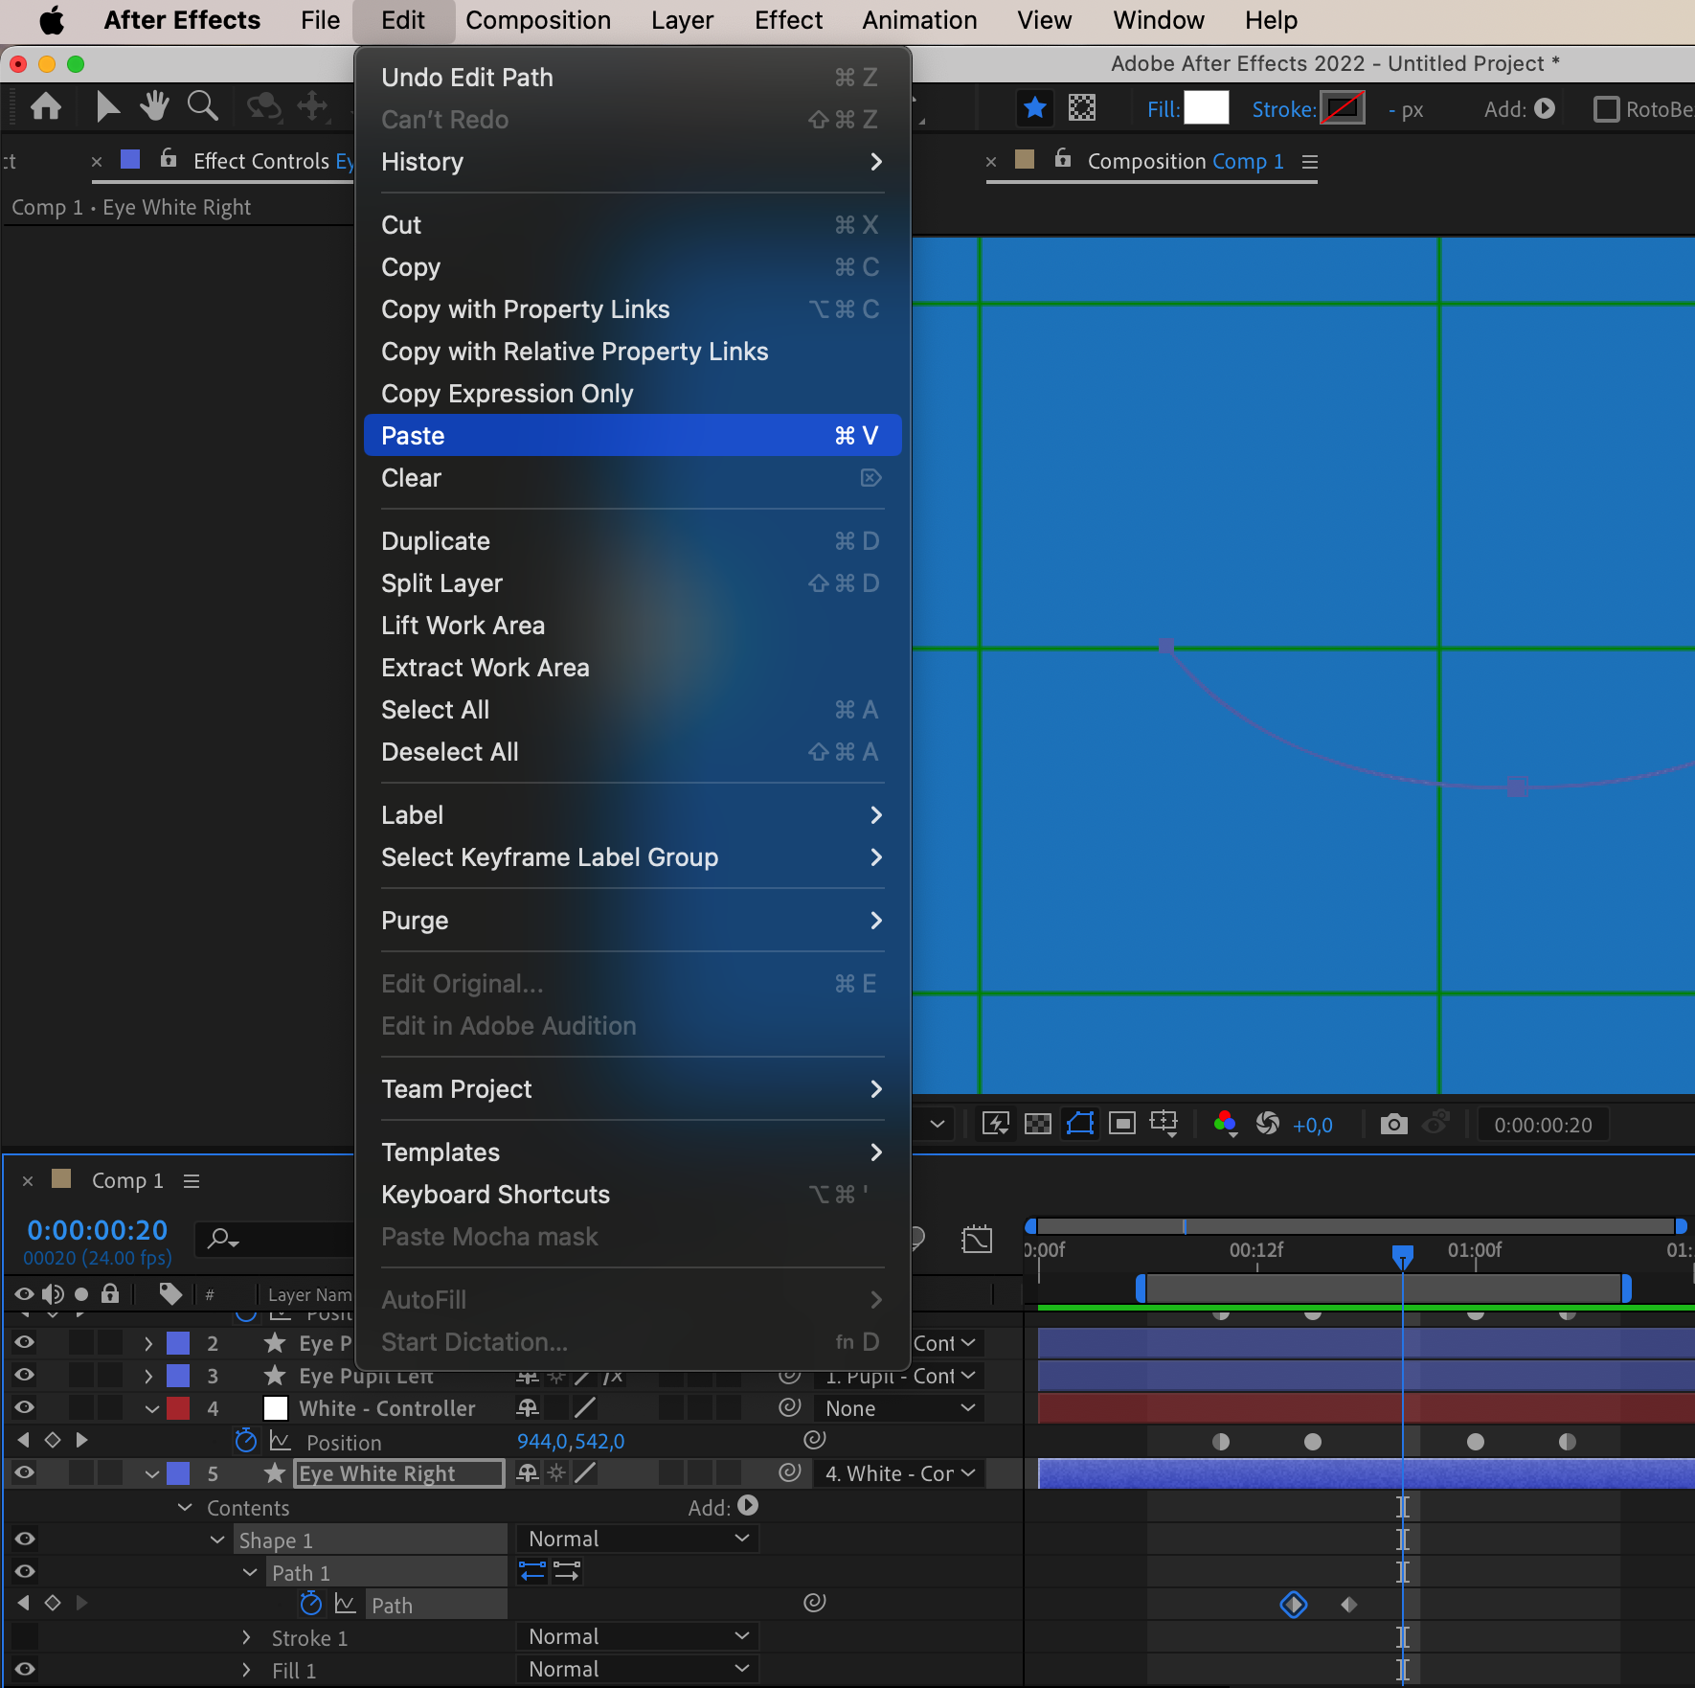
Task: Toggle Fill 1 visibility eye
Action: point(25,1668)
